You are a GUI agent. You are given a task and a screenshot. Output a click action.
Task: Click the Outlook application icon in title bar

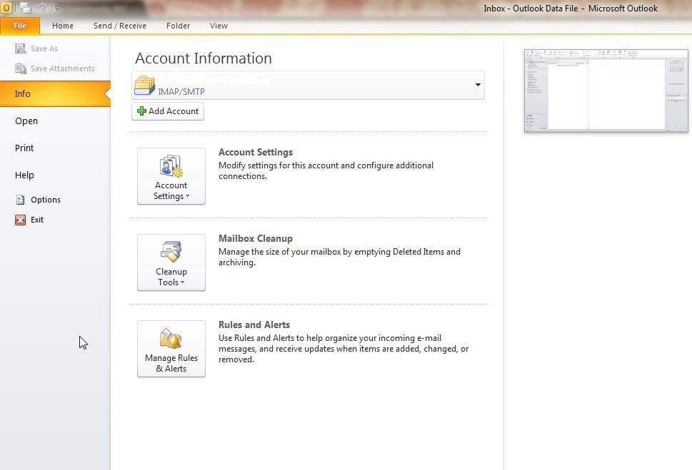coord(8,8)
